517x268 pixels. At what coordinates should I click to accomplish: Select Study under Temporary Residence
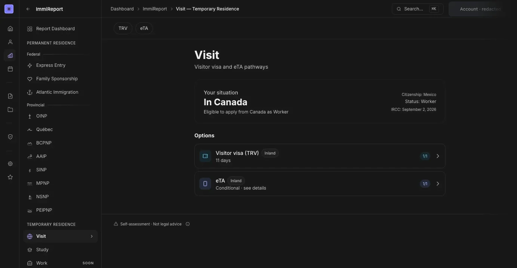[x=60, y=250]
